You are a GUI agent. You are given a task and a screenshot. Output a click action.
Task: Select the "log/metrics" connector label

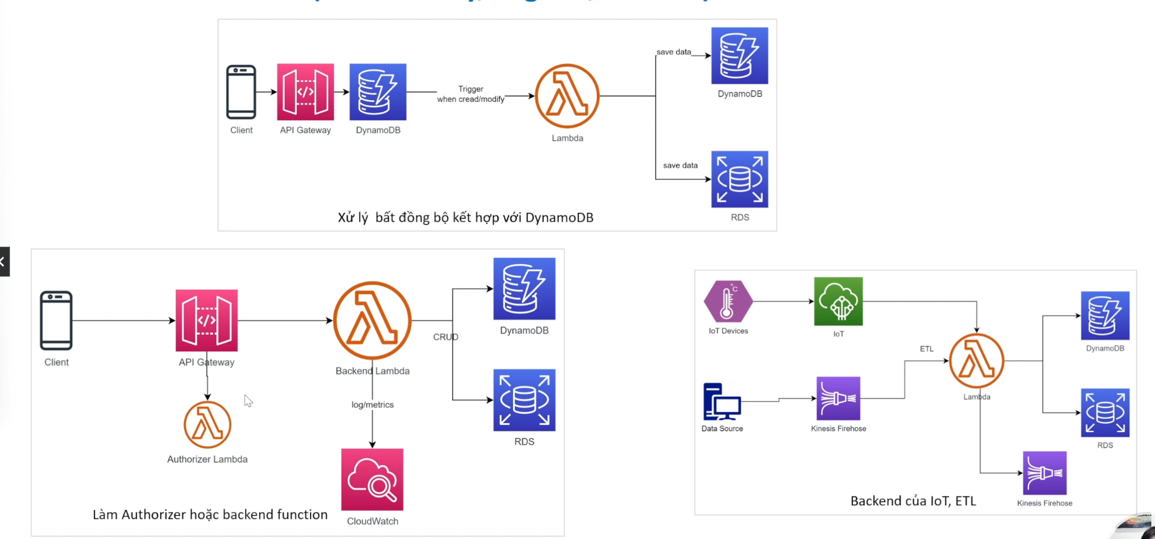click(x=372, y=405)
